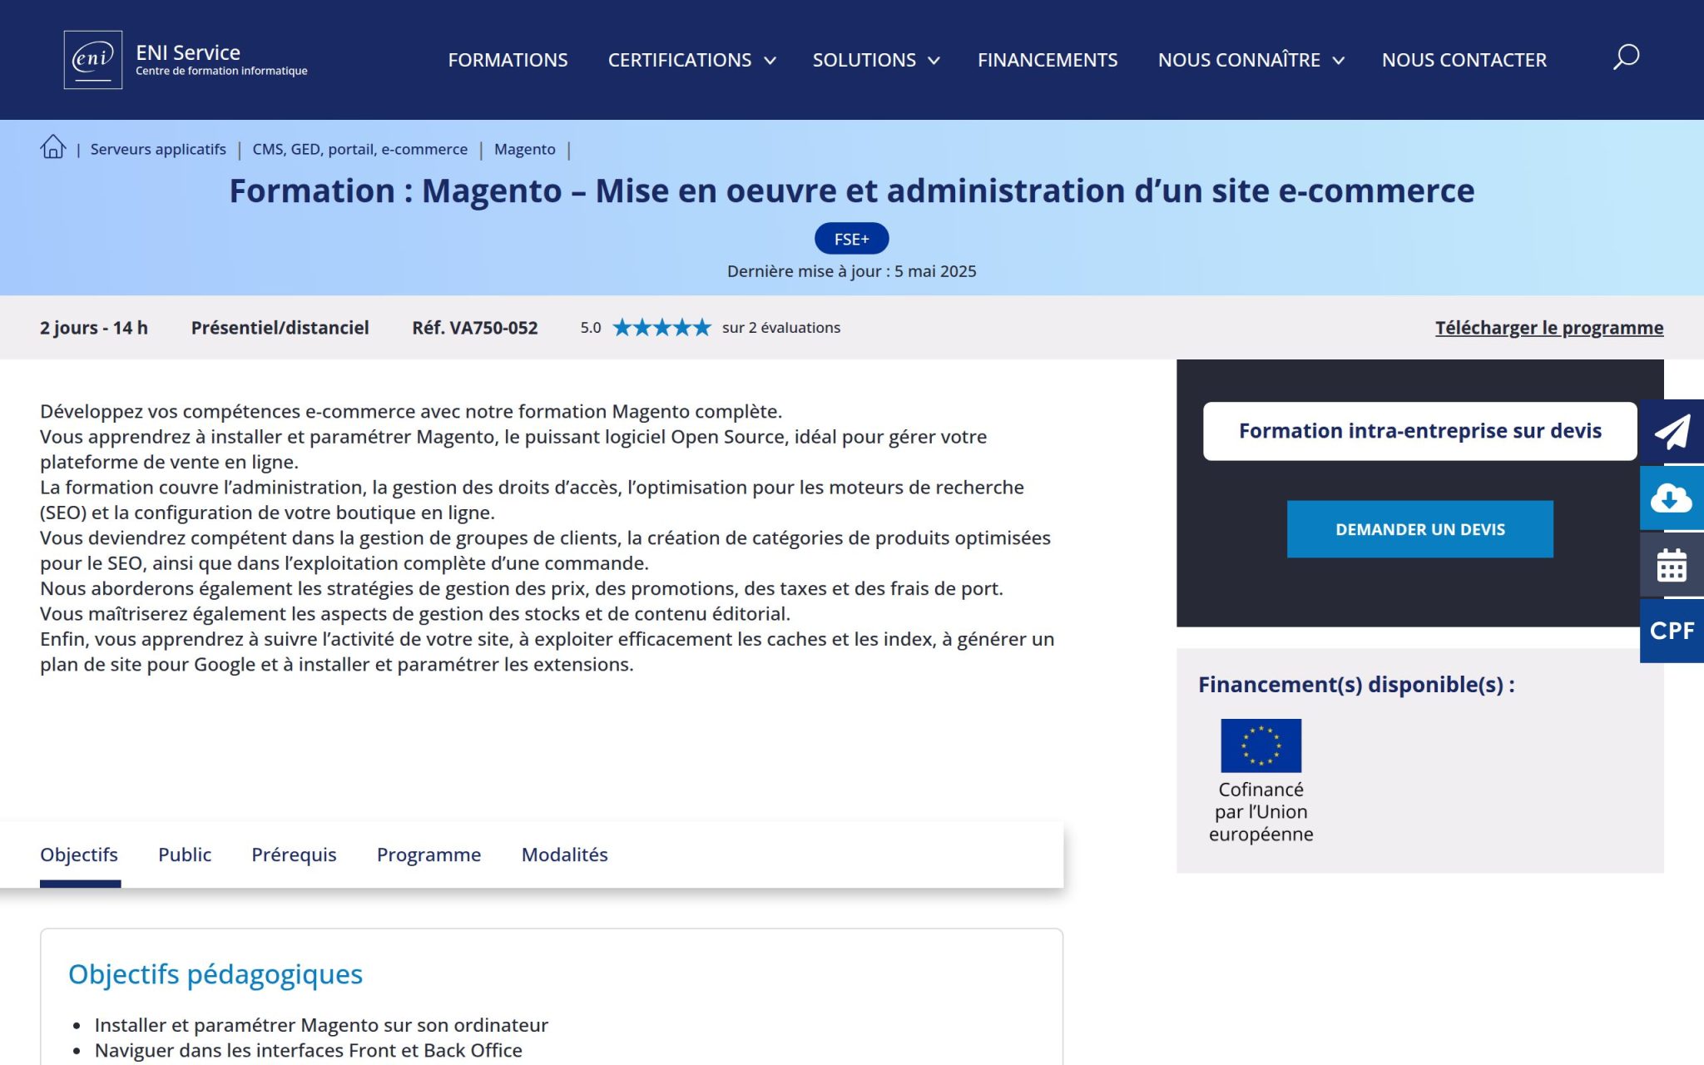
Task: Open CMS, GED, portail, e-commerce breadcrumb
Action: tap(359, 149)
